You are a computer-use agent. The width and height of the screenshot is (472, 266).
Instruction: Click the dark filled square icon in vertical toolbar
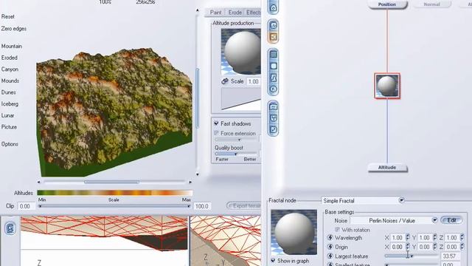[x=274, y=55]
